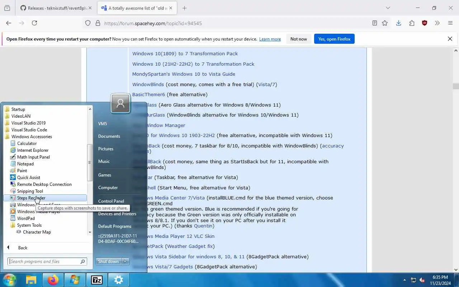Viewport: 459px width, 287px height.
Task: Open Pictures from the start menu
Action: coord(106,149)
